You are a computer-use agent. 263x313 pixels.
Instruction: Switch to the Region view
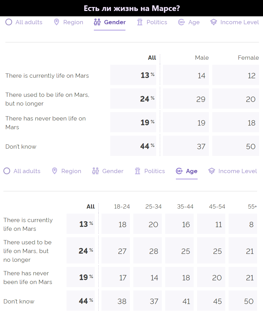click(x=68, y=22)
